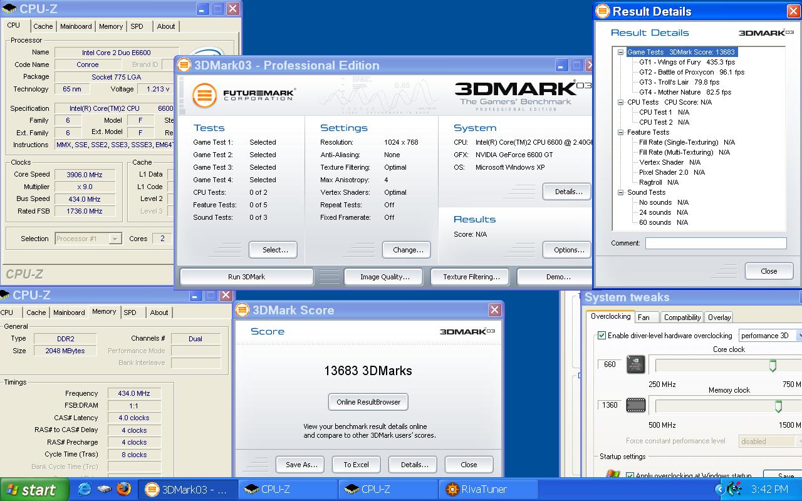
Task: Click Image Quality... button
Action: (385, 277)
